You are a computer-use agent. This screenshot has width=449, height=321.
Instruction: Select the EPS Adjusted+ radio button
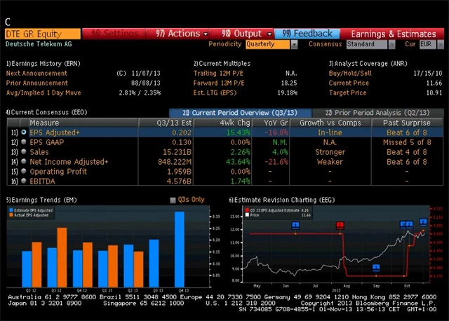[24, 132]
